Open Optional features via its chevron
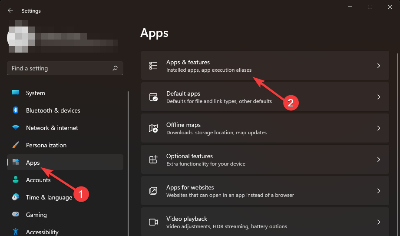The image size is (400, 236). [379, 160]
